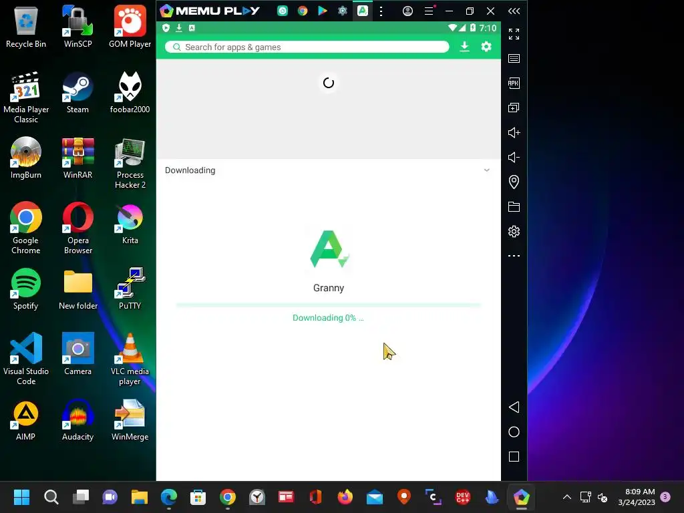The image size is (684, 513).
Task: Select Process Hacker 2 desktop icon
Action: click(130, 163)
